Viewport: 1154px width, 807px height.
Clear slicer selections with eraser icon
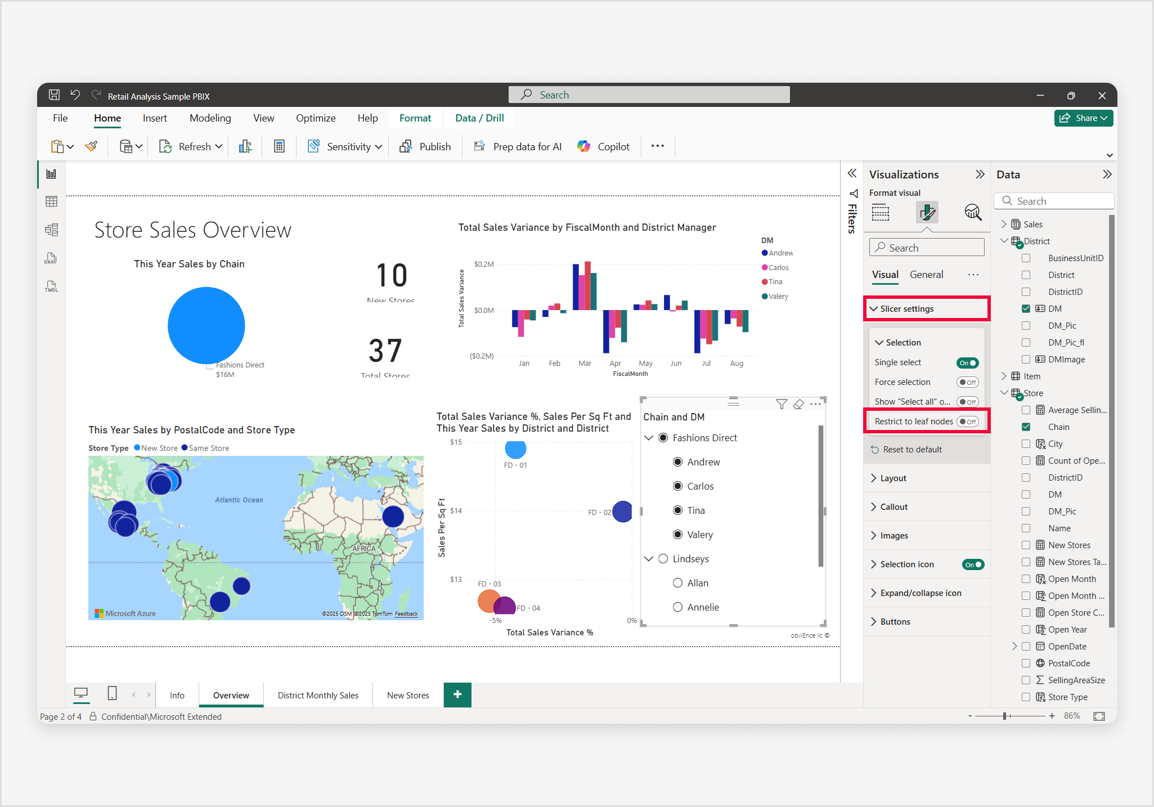click(798, 404)
